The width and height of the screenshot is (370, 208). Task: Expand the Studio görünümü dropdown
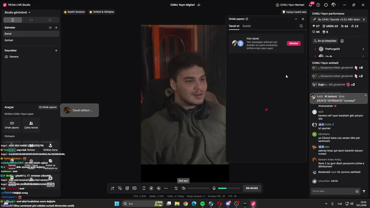pos(18,12)
